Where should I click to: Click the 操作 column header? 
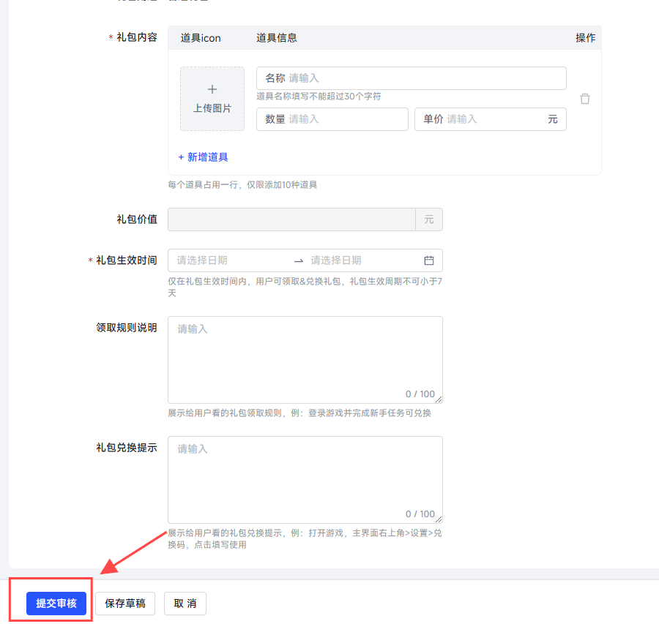coord(586,38)
